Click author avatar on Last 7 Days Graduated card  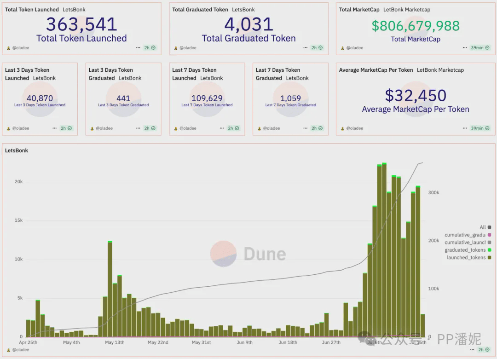pos(259,128)
